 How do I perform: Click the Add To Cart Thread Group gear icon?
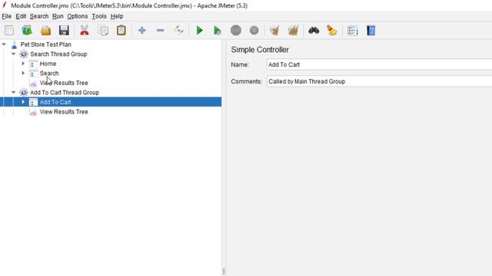[24, 92]
